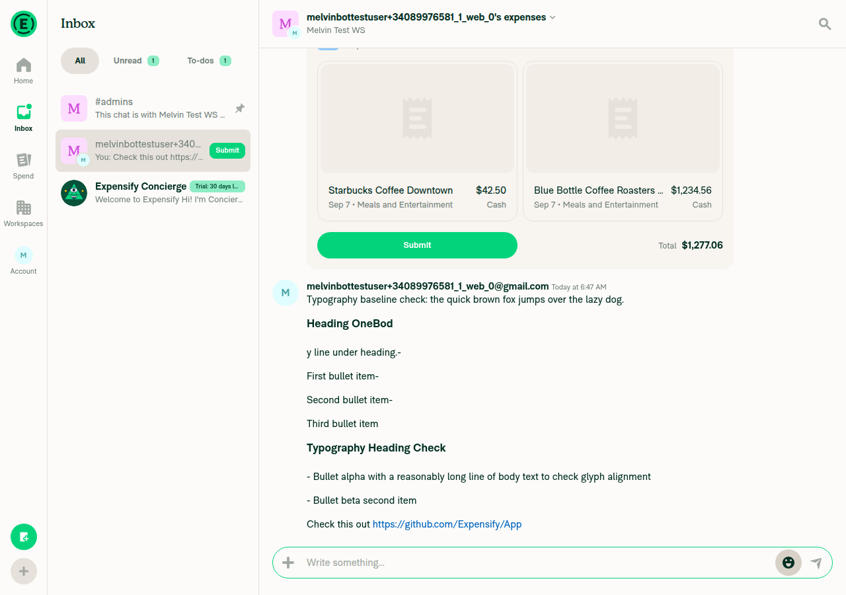Click the search magnifier icon
846x595 pixels.
pos(825,24)
